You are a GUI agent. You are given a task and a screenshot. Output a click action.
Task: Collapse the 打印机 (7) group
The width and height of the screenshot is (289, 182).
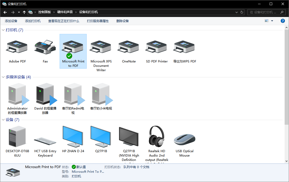(x=3, y=30)
